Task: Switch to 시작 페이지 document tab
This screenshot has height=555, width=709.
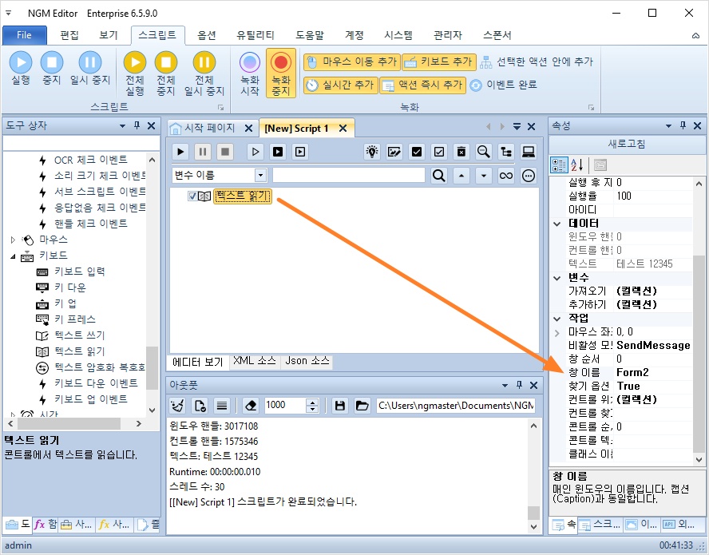Action: (209, 128)
